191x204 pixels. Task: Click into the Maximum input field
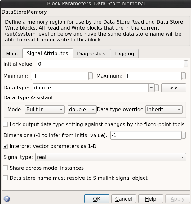(153, 76)
